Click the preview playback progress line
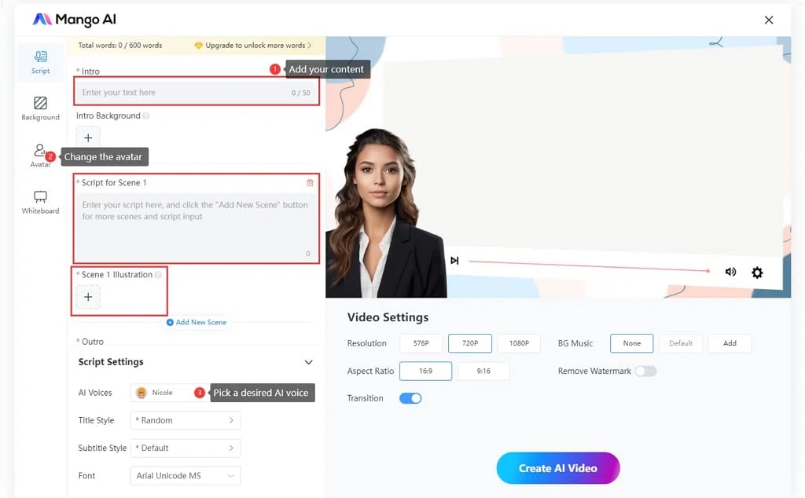The image size is (805, 498). (x=589, y=265)
